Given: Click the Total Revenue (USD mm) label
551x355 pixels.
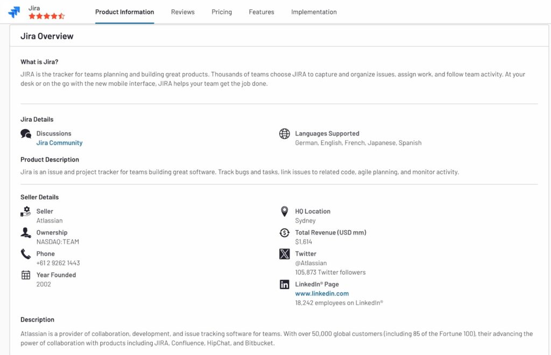Looking at the screenshot, I should coord(331,232).
